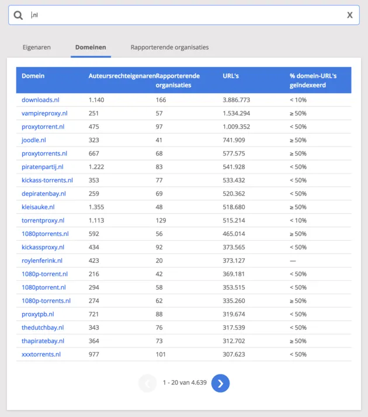Select owner count 977
The height and width of the screenshot is (417, 368).
click(93, 355)
